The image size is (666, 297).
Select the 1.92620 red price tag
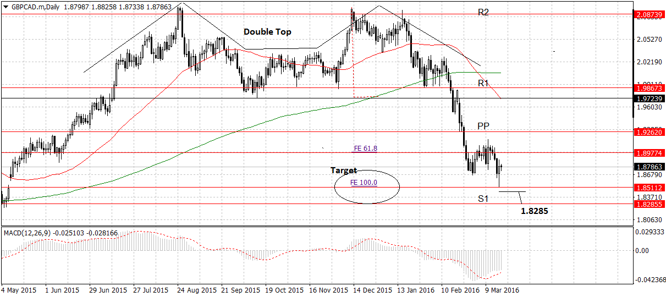coord(649,132)
